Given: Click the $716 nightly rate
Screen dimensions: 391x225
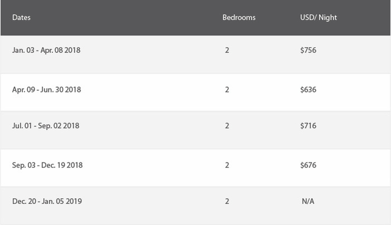Looking at the screenshot, I should click(308, 125).
